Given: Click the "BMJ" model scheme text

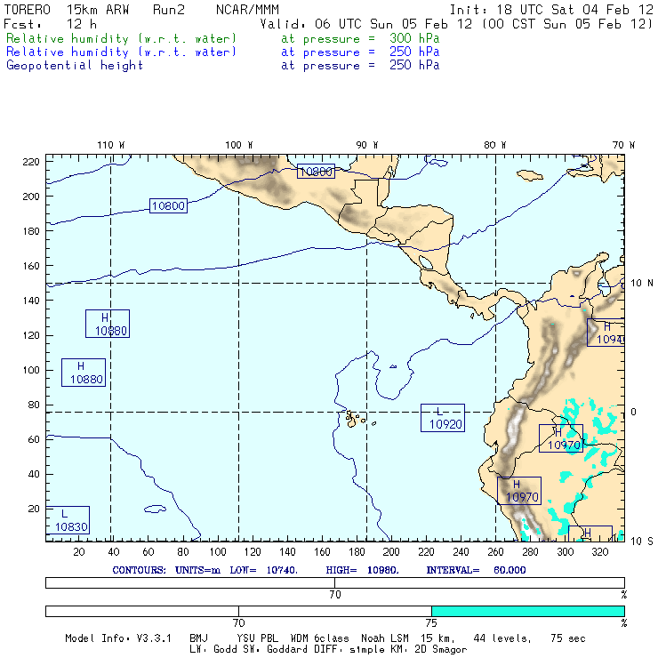Looking at the screenshot, I should pyautogui.click(x=198, y=638).
